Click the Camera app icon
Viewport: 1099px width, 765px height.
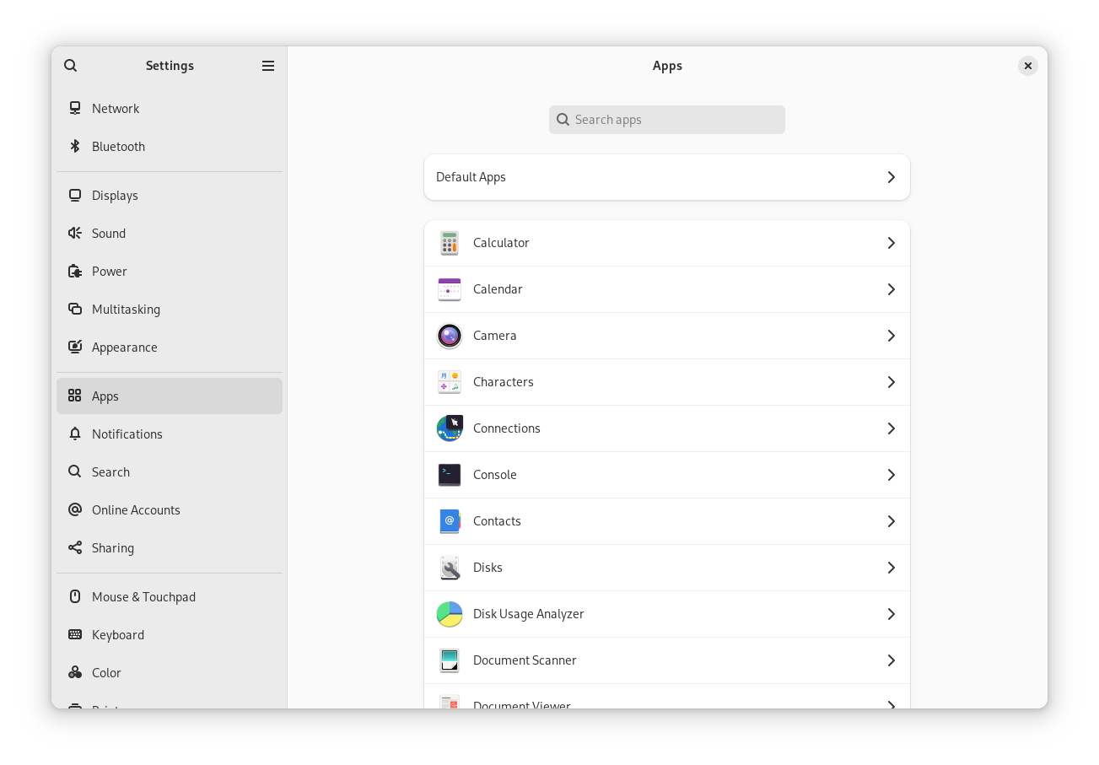[450, 336]
